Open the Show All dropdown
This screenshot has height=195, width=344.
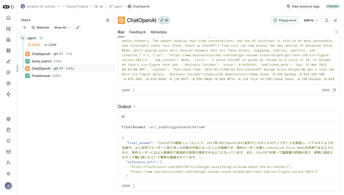point(62,27)
